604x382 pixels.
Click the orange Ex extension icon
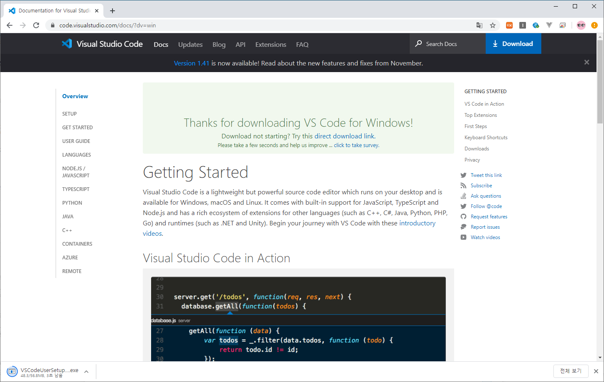(x=509, y=25)
